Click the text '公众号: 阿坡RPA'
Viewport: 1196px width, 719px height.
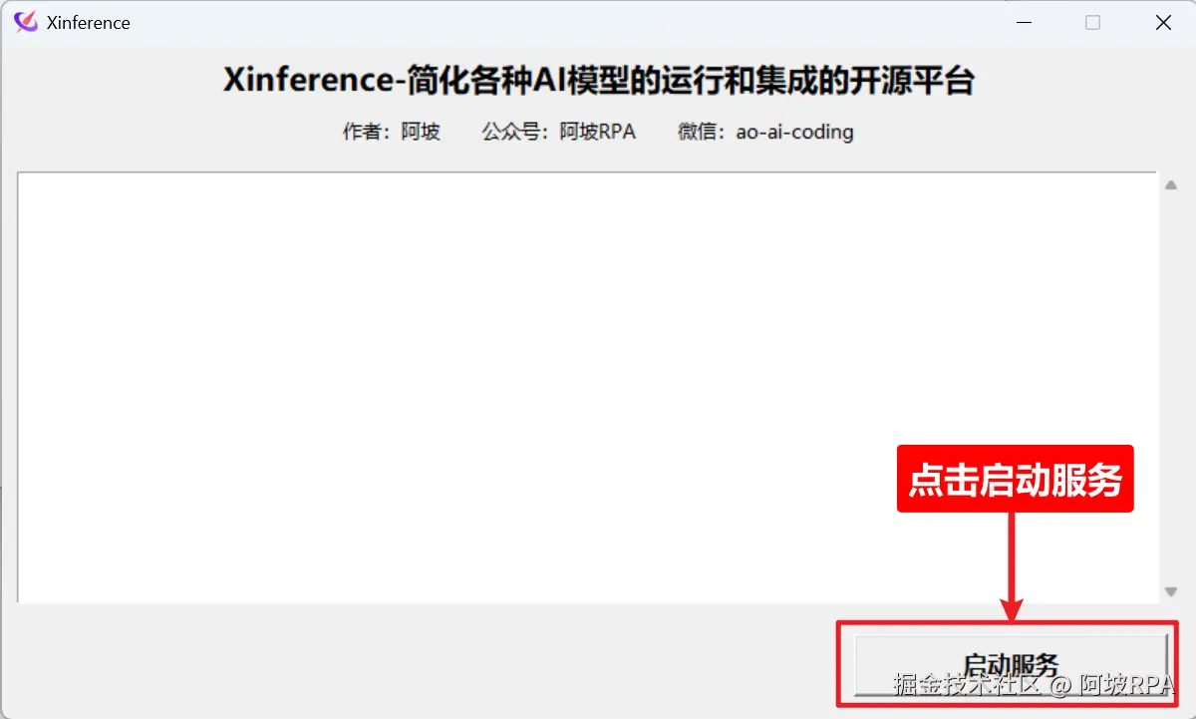tap(559, 132)
